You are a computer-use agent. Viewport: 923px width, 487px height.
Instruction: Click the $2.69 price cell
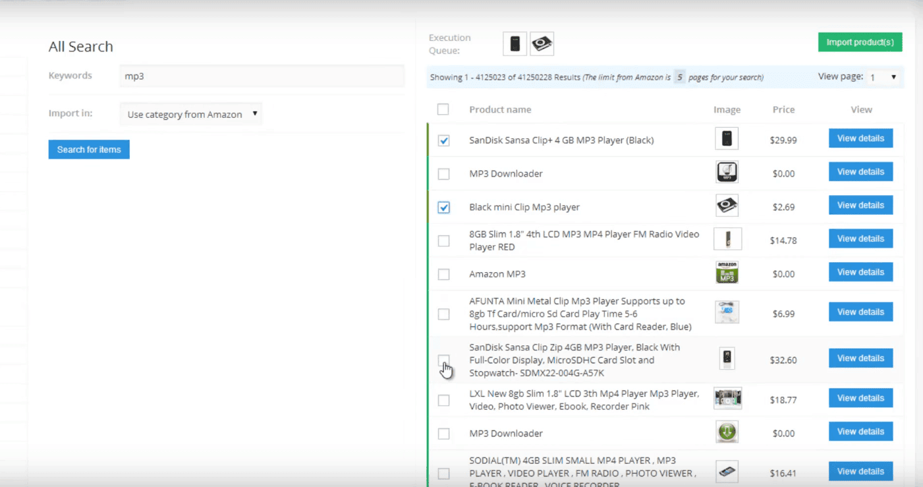click(x=783, y=207)
